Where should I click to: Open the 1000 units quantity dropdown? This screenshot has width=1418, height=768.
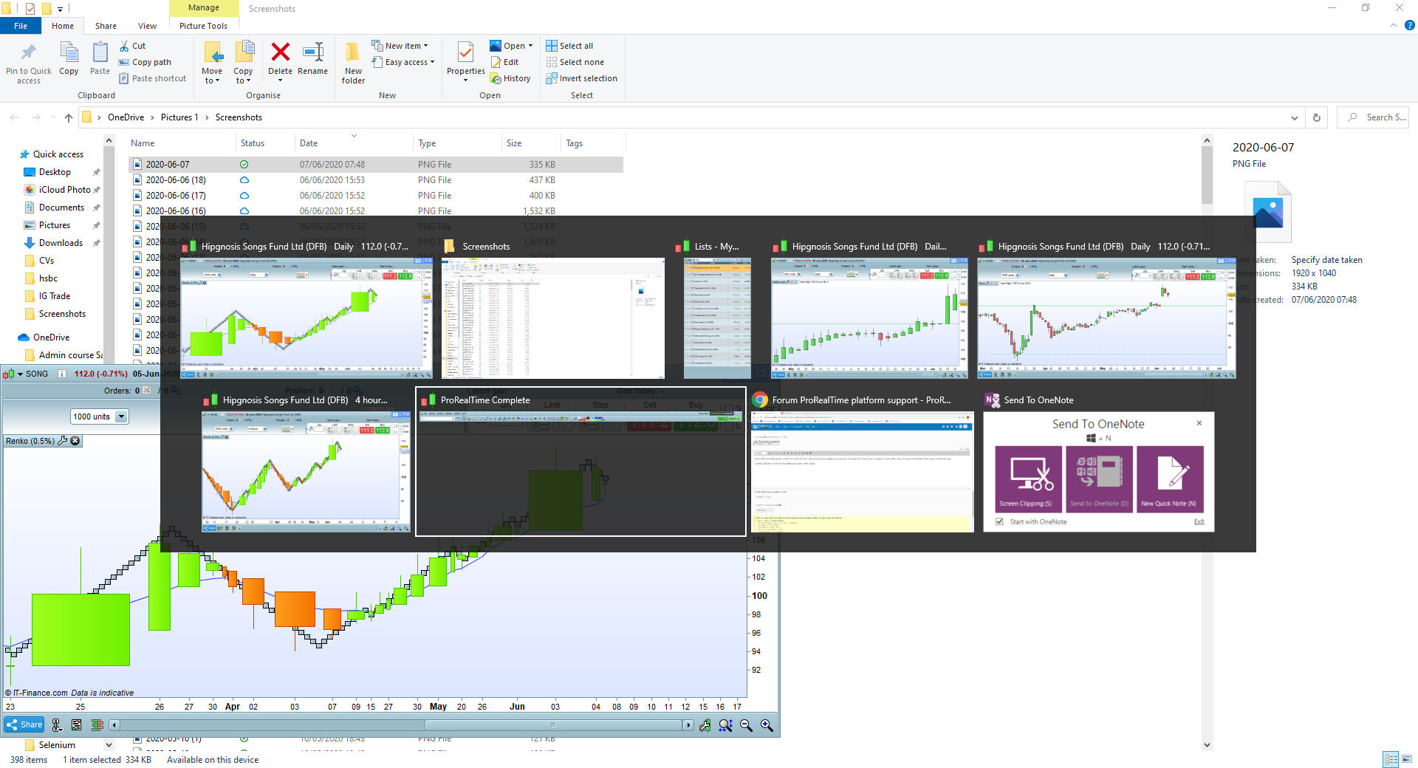click(121, 416)
